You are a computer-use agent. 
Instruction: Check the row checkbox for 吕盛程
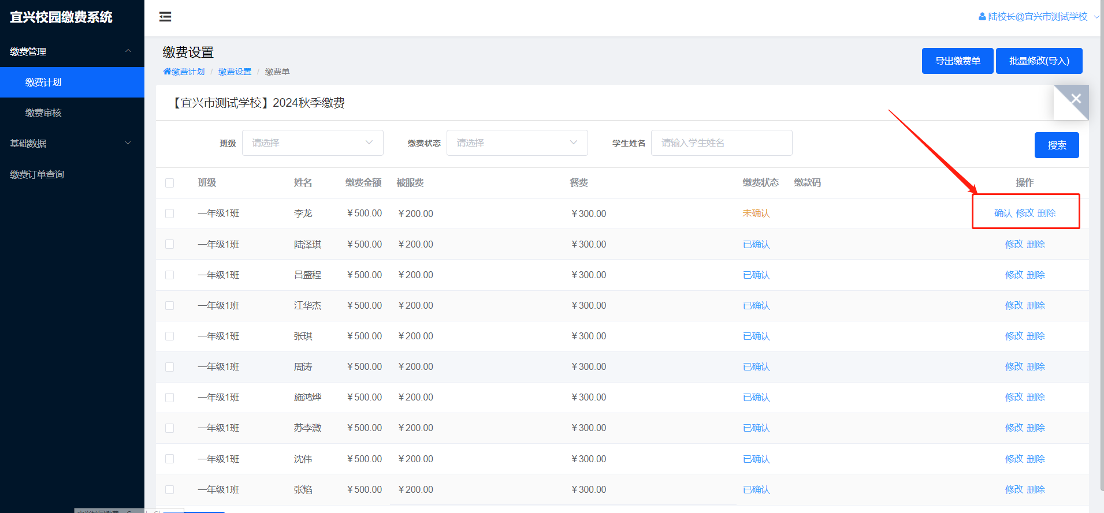[169, 275]
